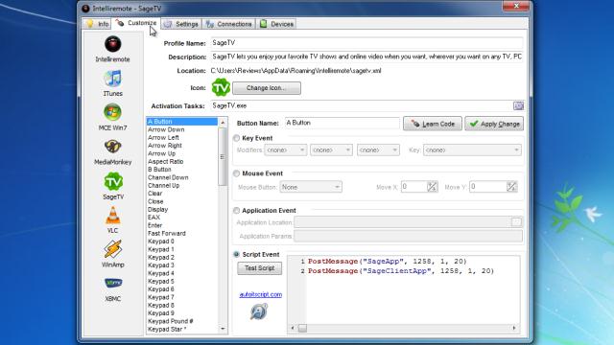The height and width of the screenshot is (345, 614).
Task: Click the Move X picker icon
Action: point(432,187)
